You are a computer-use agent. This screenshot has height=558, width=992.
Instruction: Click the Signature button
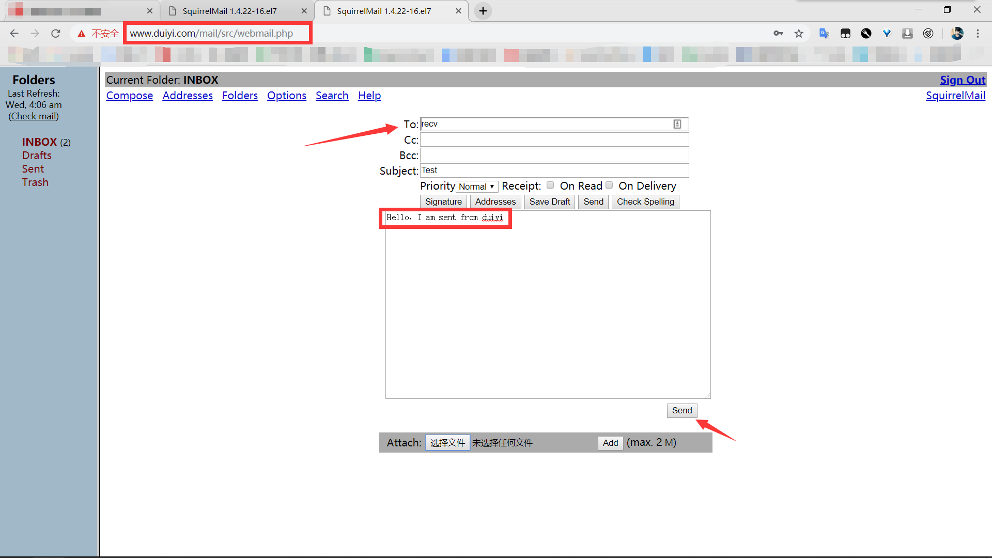pos(443,202)
